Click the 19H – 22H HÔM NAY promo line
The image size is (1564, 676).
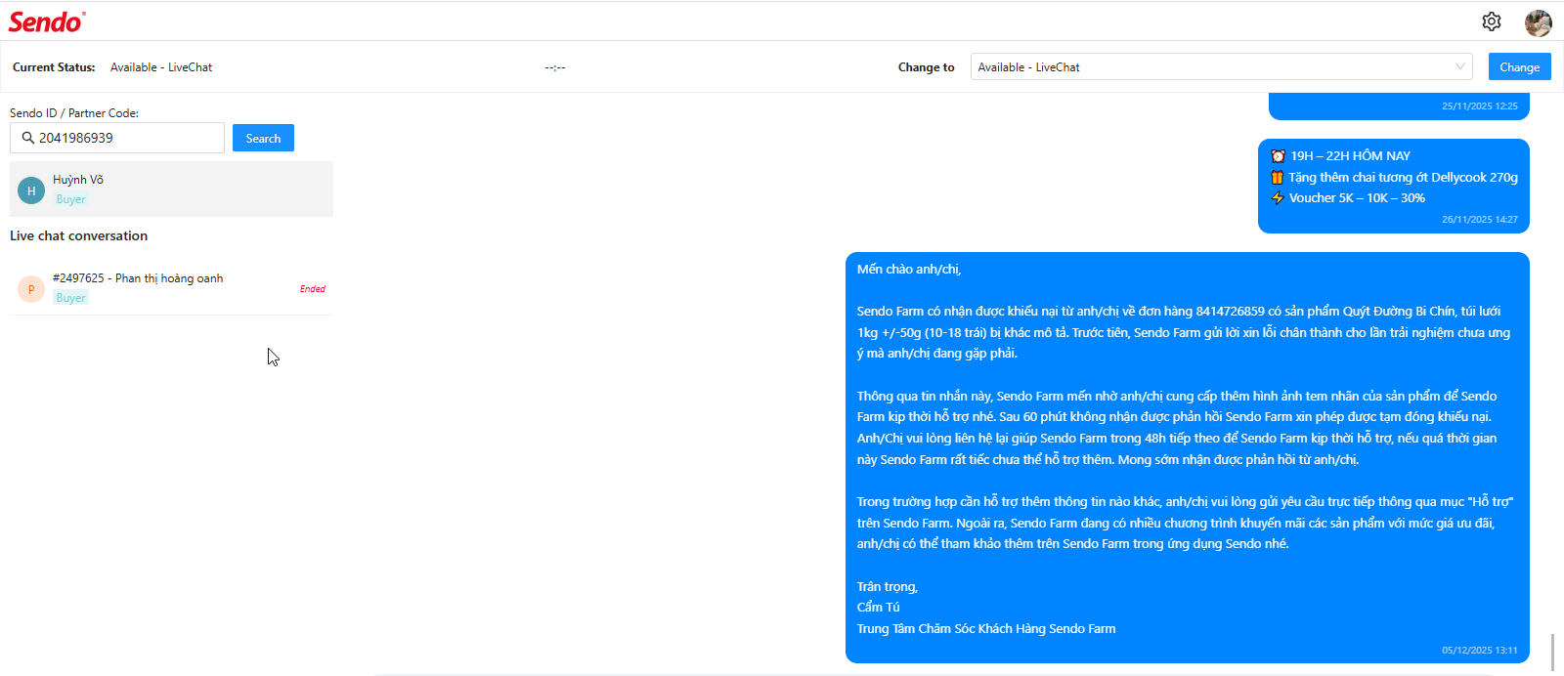point(1350,156)
